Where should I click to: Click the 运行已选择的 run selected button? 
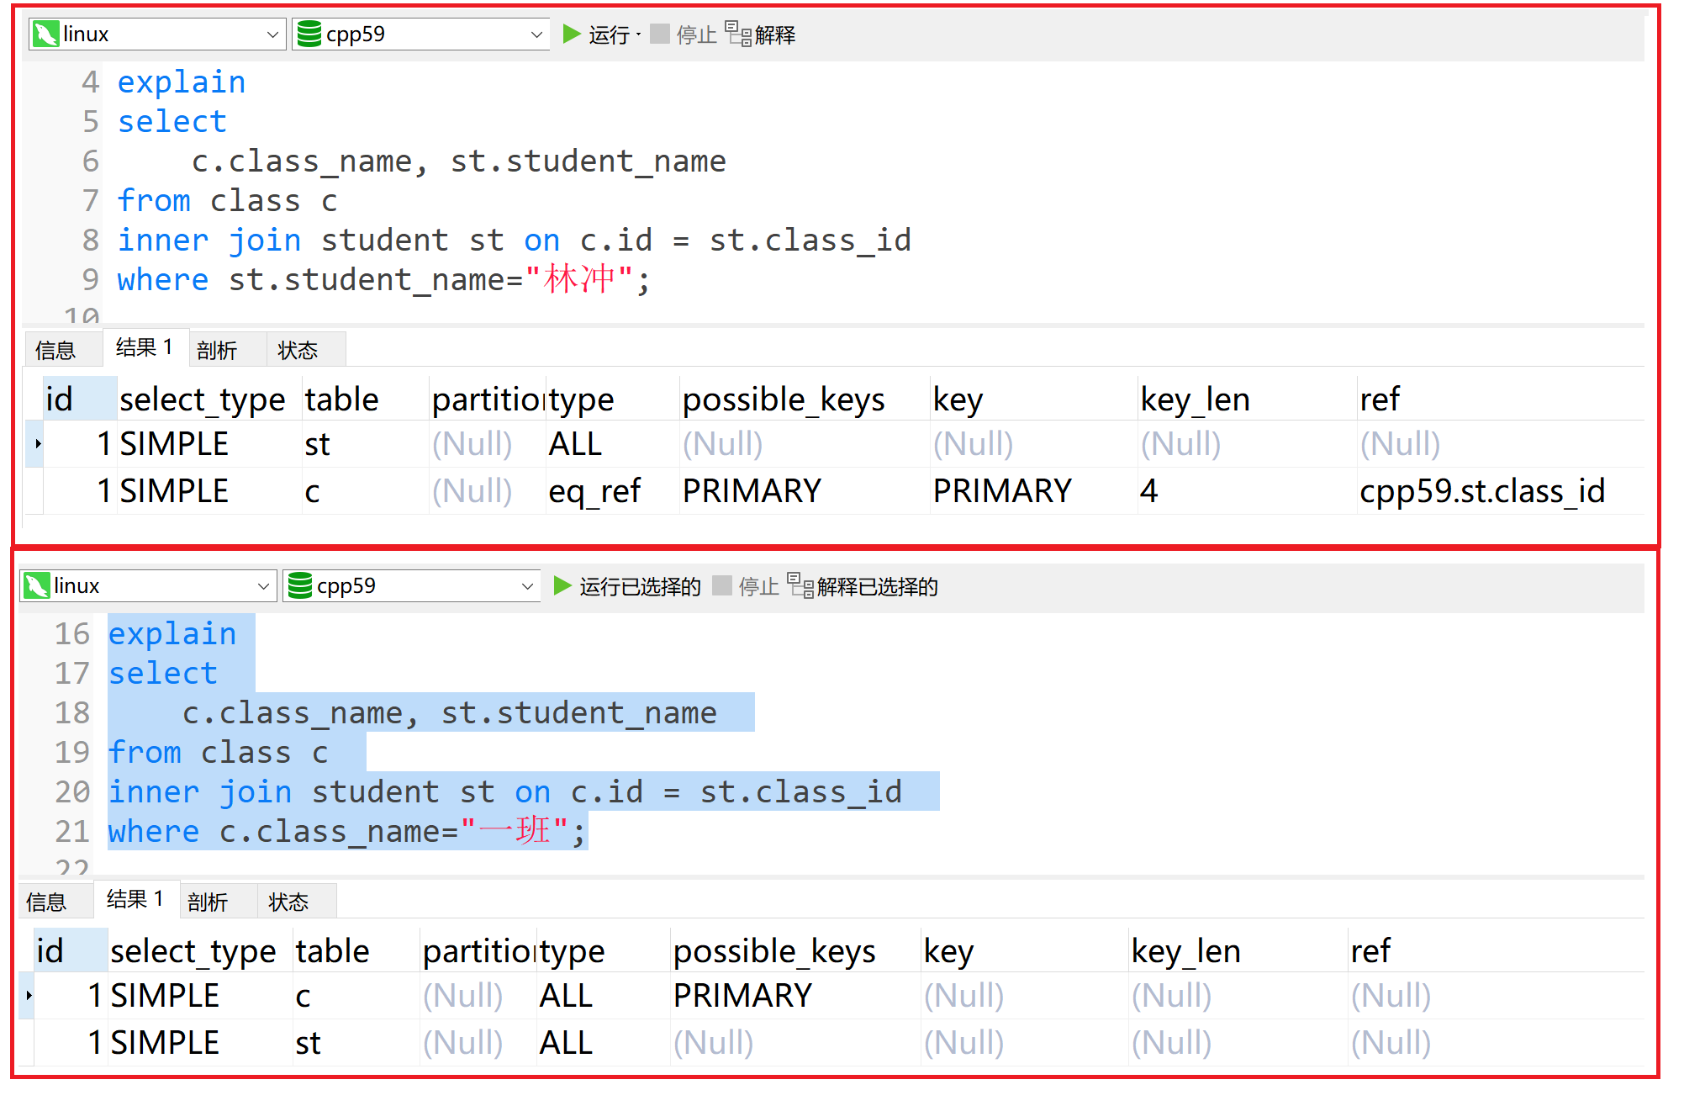point(627,586)
